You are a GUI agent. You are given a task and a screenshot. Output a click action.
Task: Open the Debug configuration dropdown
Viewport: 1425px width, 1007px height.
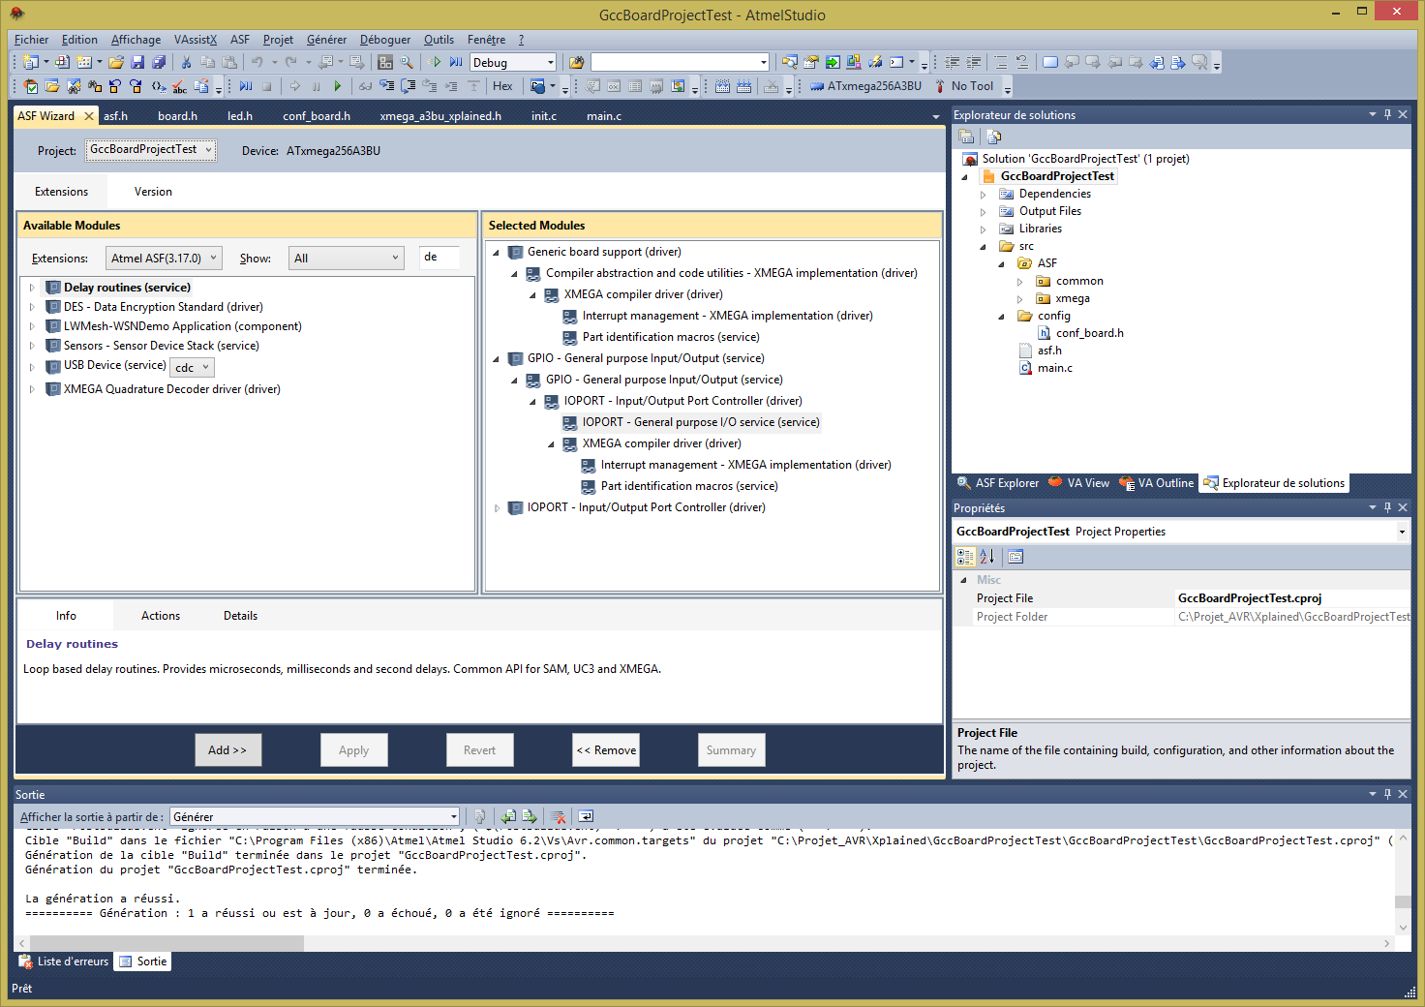550,63
